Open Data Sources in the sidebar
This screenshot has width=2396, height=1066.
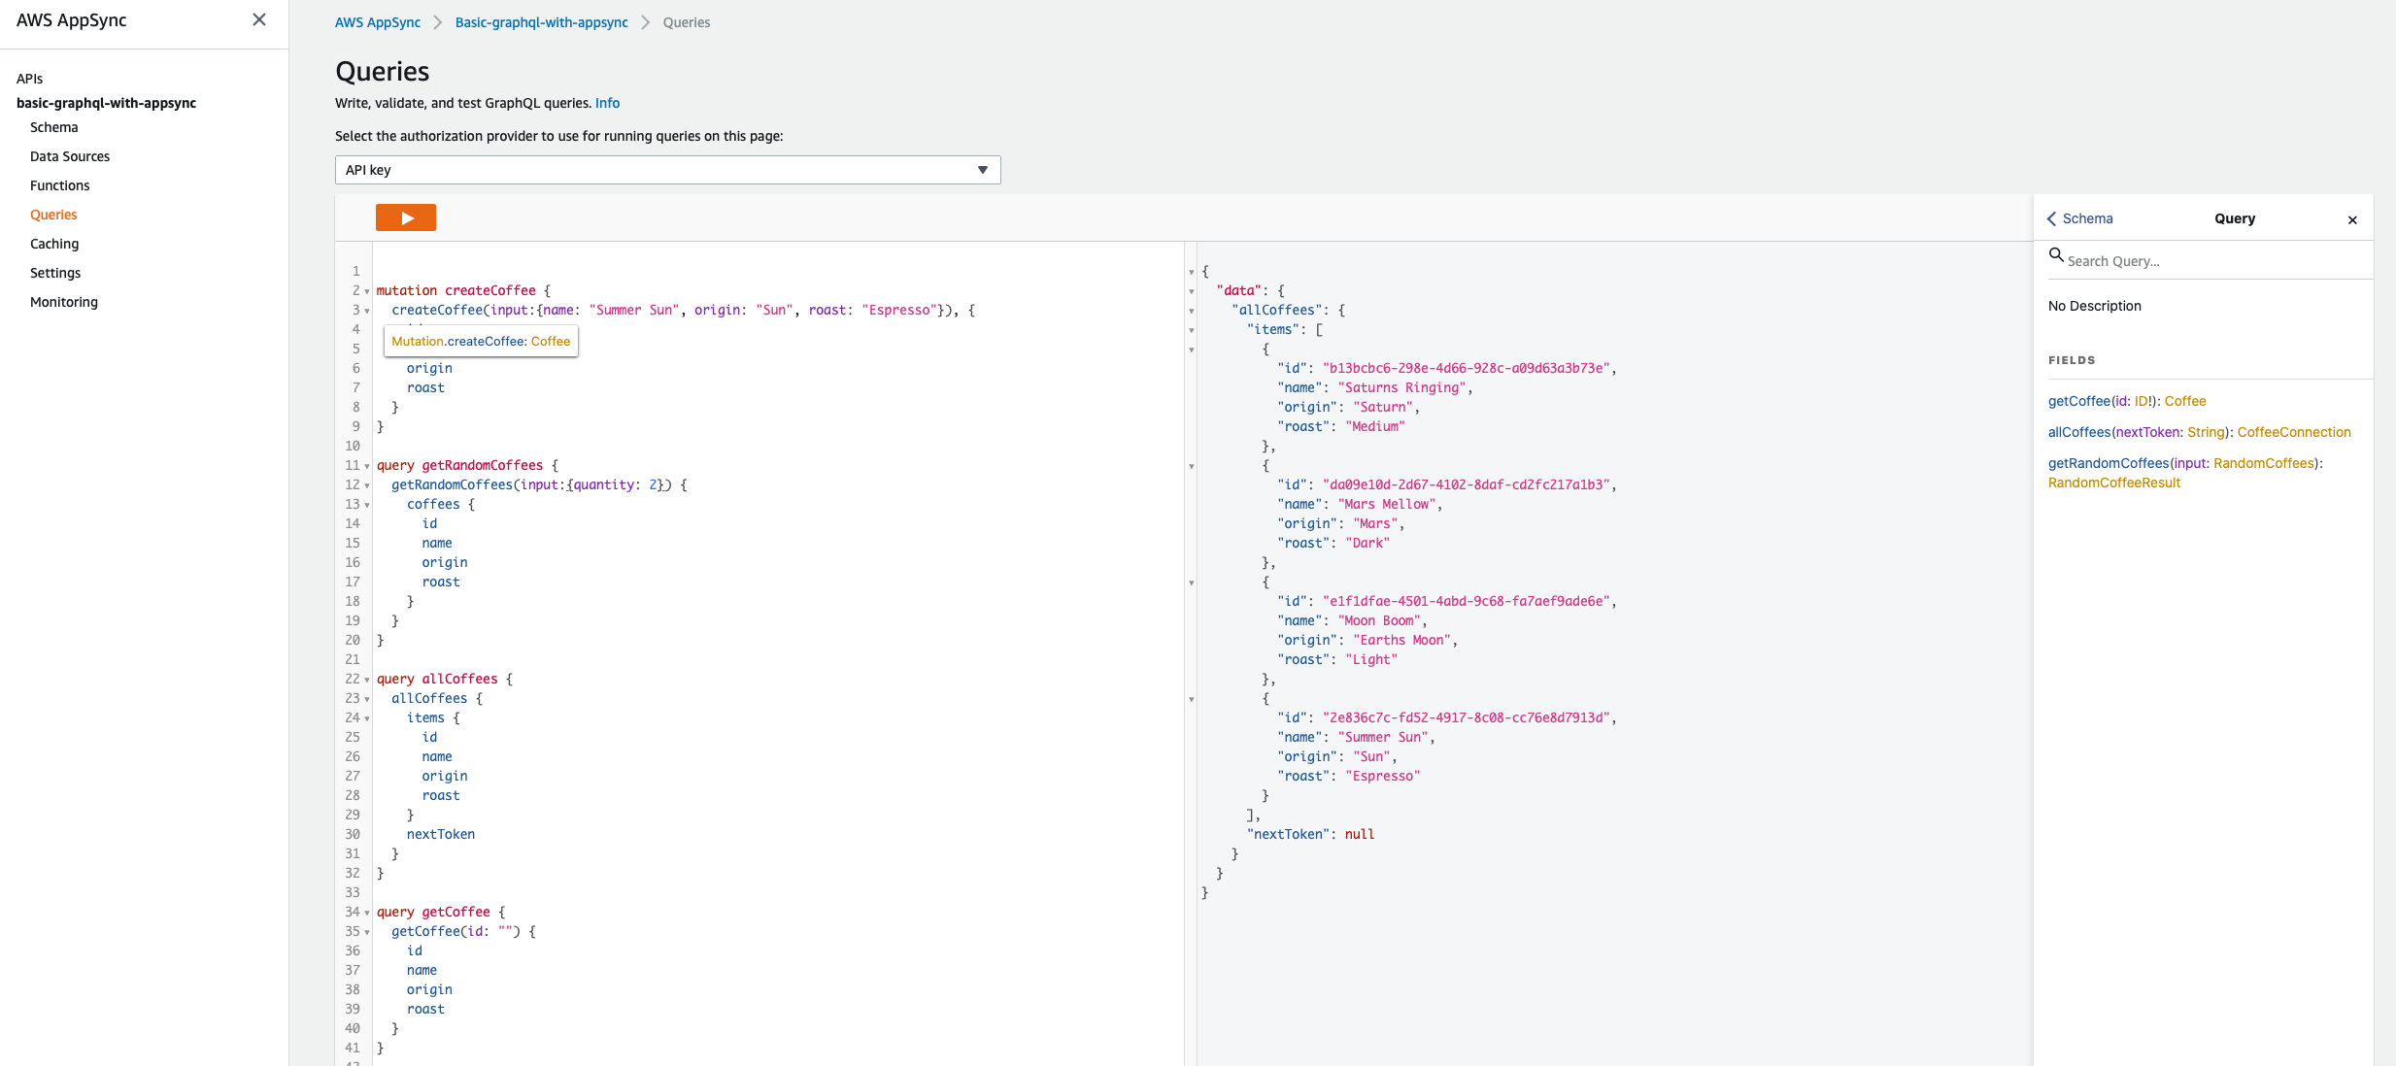tap(70, 156)
